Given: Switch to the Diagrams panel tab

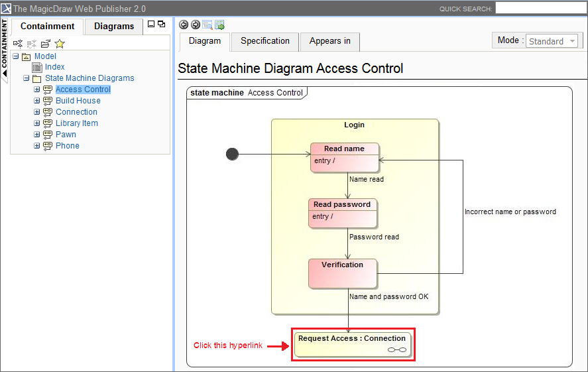Looking at the screenshot, I should click(114, 27).
